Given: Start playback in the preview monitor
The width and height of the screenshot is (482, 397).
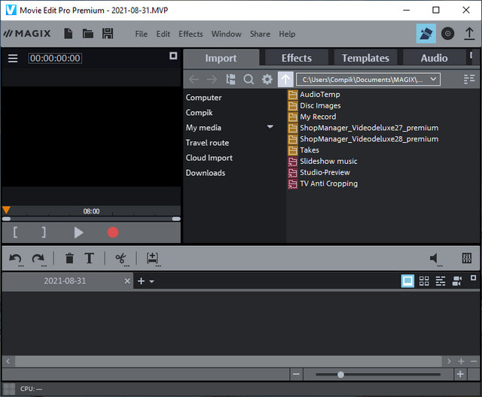Looking at the screenshot, I should pyautogui.click(x=78, y=232).
